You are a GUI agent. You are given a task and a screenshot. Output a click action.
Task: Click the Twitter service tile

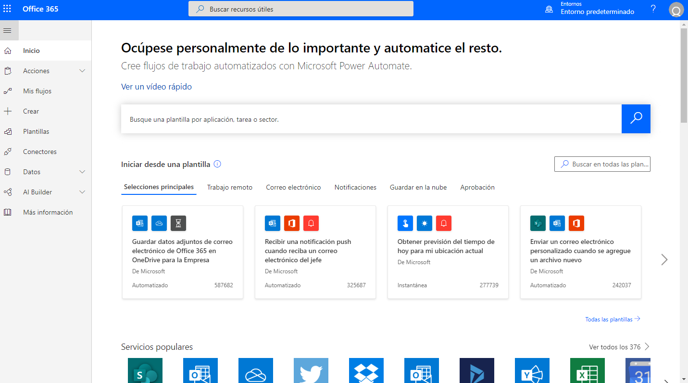[x=311, y=370]
